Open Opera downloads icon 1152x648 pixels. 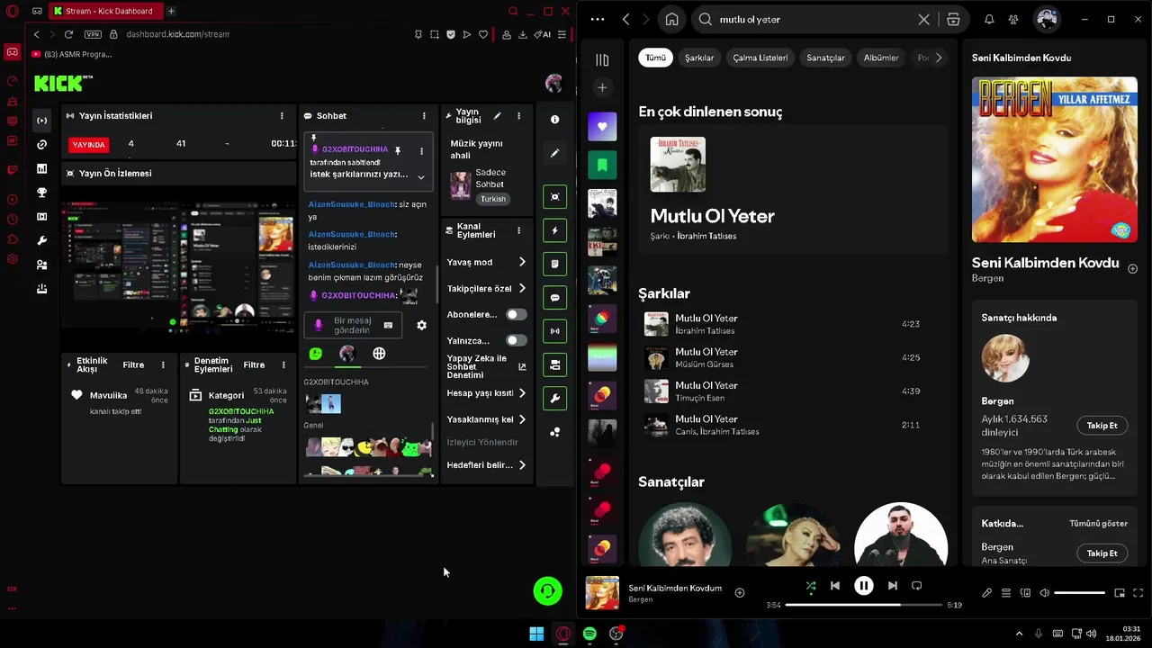click(523, 34)
